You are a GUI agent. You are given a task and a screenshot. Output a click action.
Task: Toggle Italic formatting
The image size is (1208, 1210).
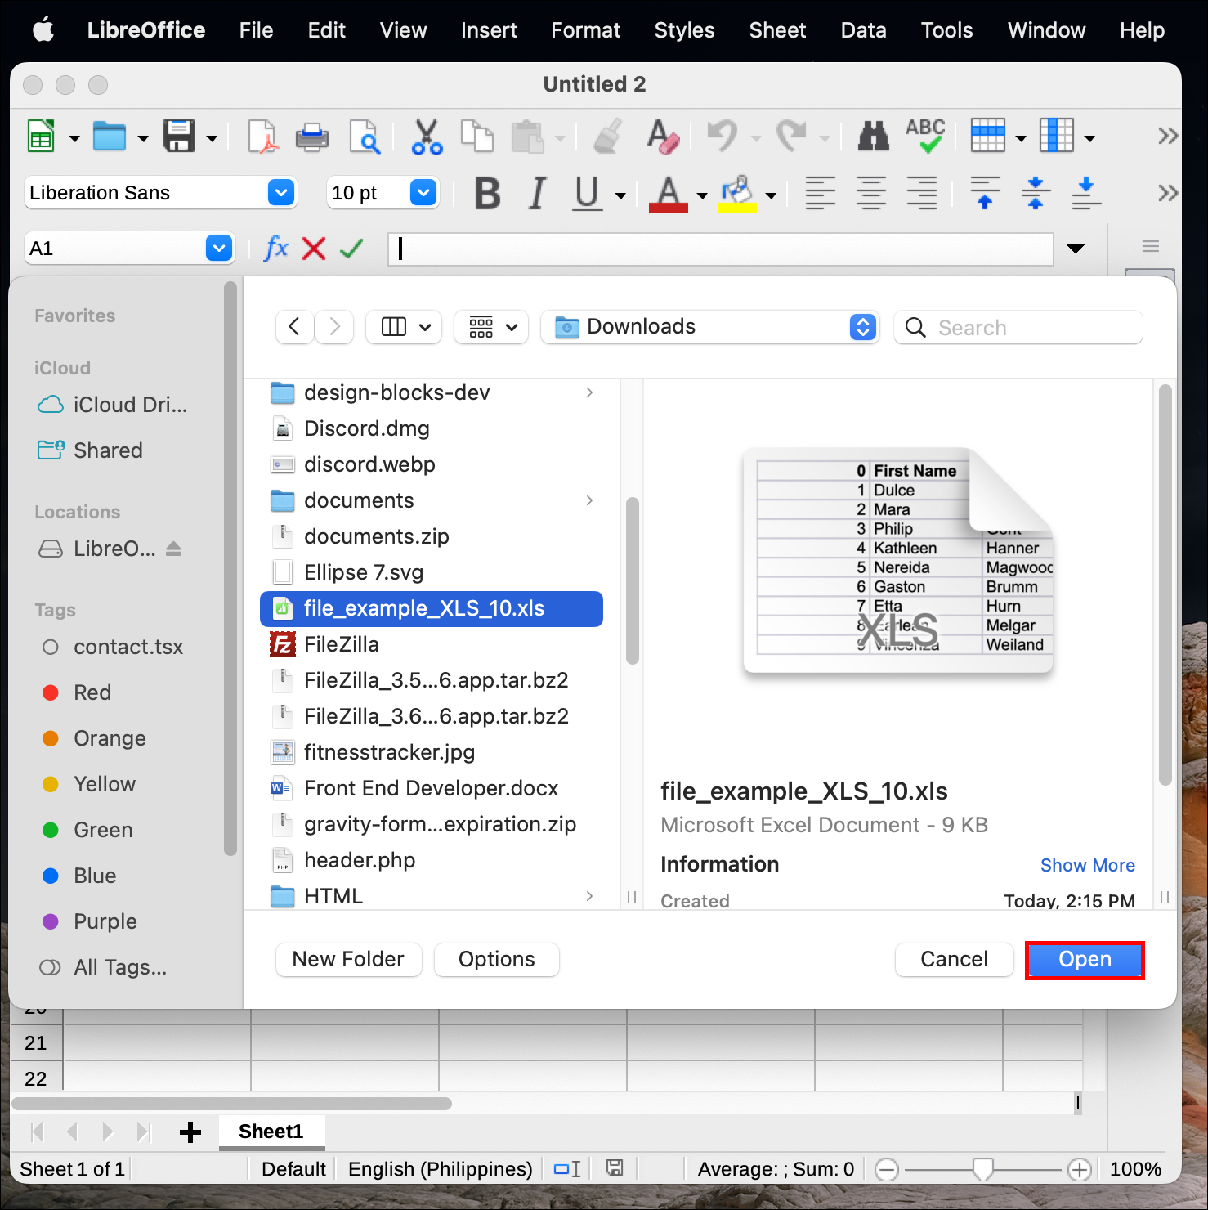click(x=537, y=194)
